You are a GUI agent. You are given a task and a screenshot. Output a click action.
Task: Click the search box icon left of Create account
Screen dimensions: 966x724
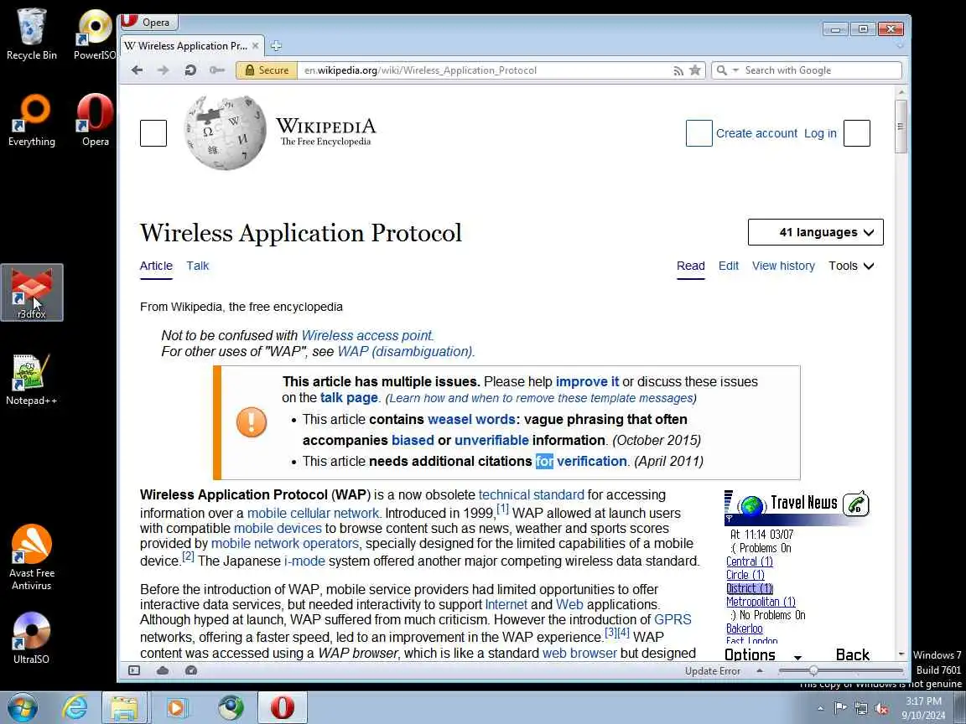click(x=699, y=133)
